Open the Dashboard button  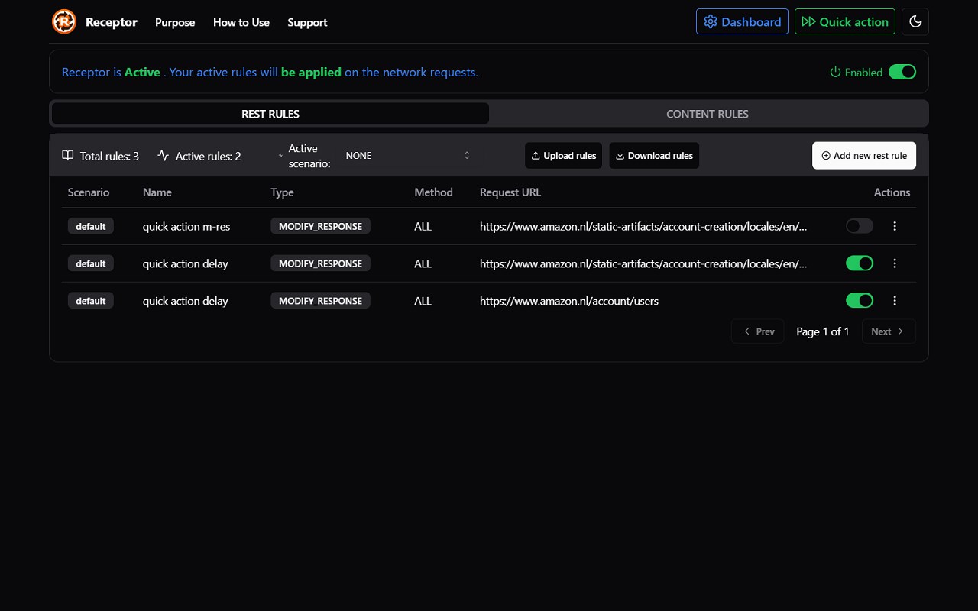(x=742, y=22)
